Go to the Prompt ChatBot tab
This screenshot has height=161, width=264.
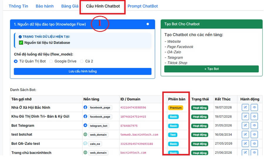143,6
